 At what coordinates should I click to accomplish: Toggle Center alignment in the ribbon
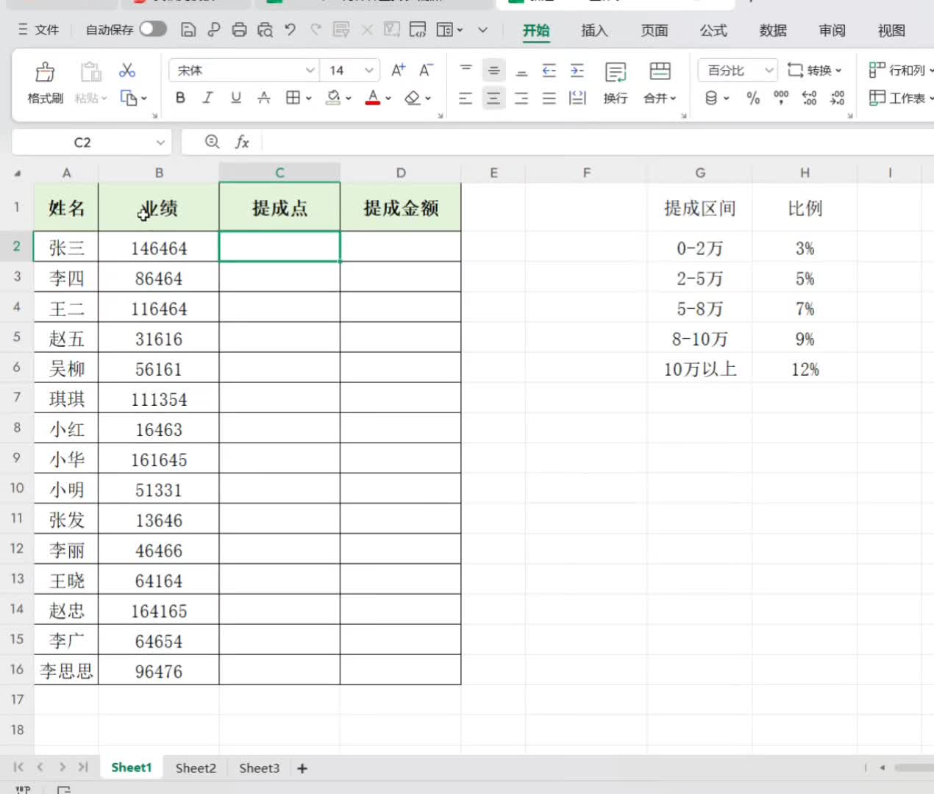[x=493, y=98]
